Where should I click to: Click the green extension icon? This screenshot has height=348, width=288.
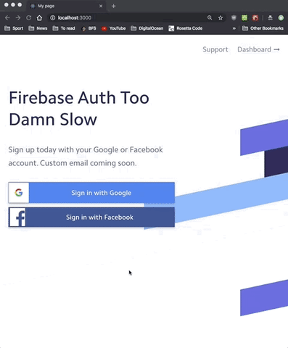[x=244, y=17]
